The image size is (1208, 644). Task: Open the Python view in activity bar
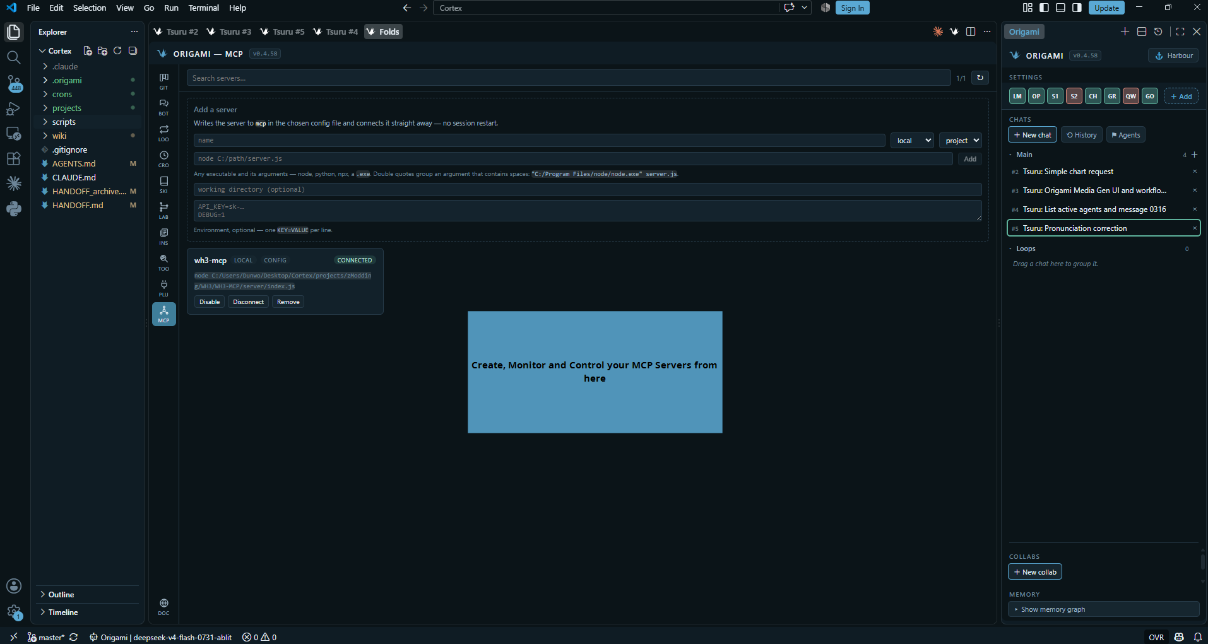tap(13, 209)
